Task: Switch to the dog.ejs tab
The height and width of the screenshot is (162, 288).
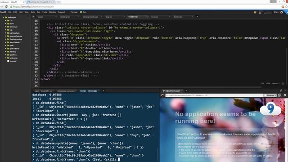Action: pyautogui.click(x=109, y=17)
